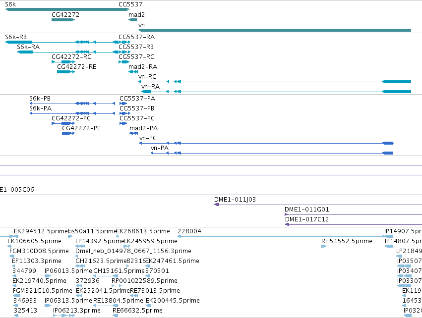This screenshot has width=422, height=318.
Task: Click the 346933 feature label
Action: point(25,301)
